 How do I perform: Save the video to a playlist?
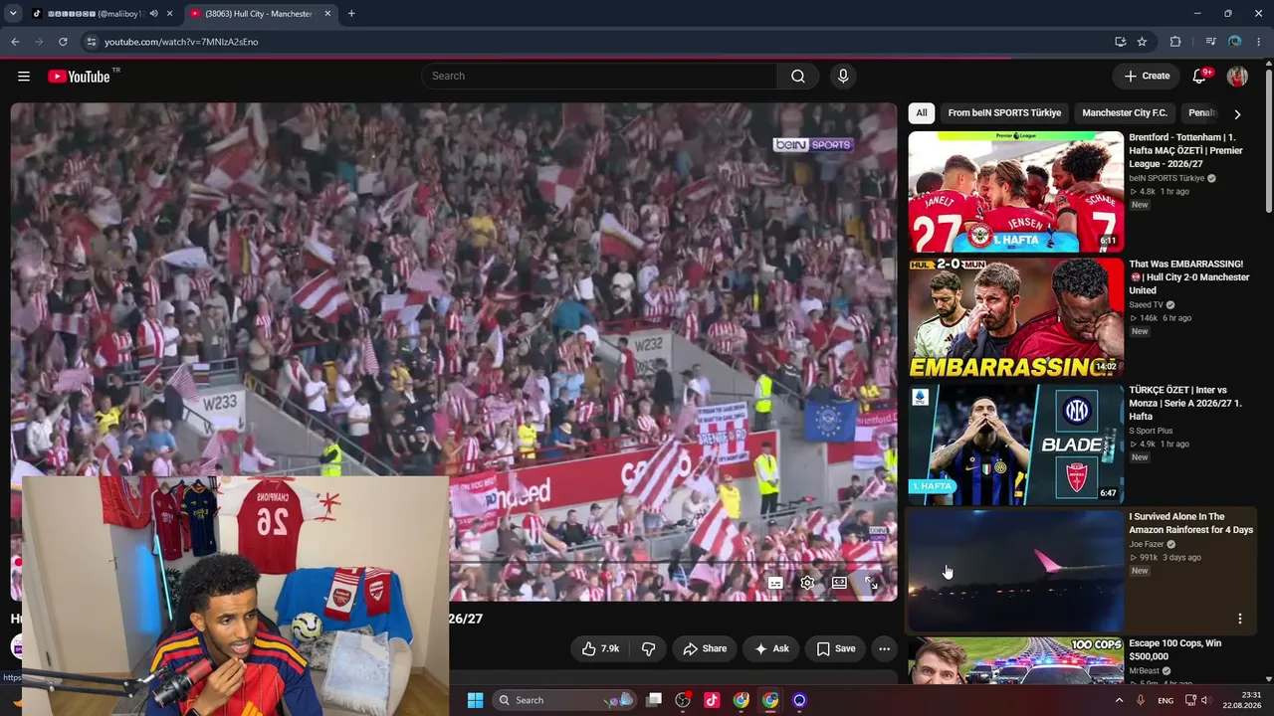coord(836,648)
